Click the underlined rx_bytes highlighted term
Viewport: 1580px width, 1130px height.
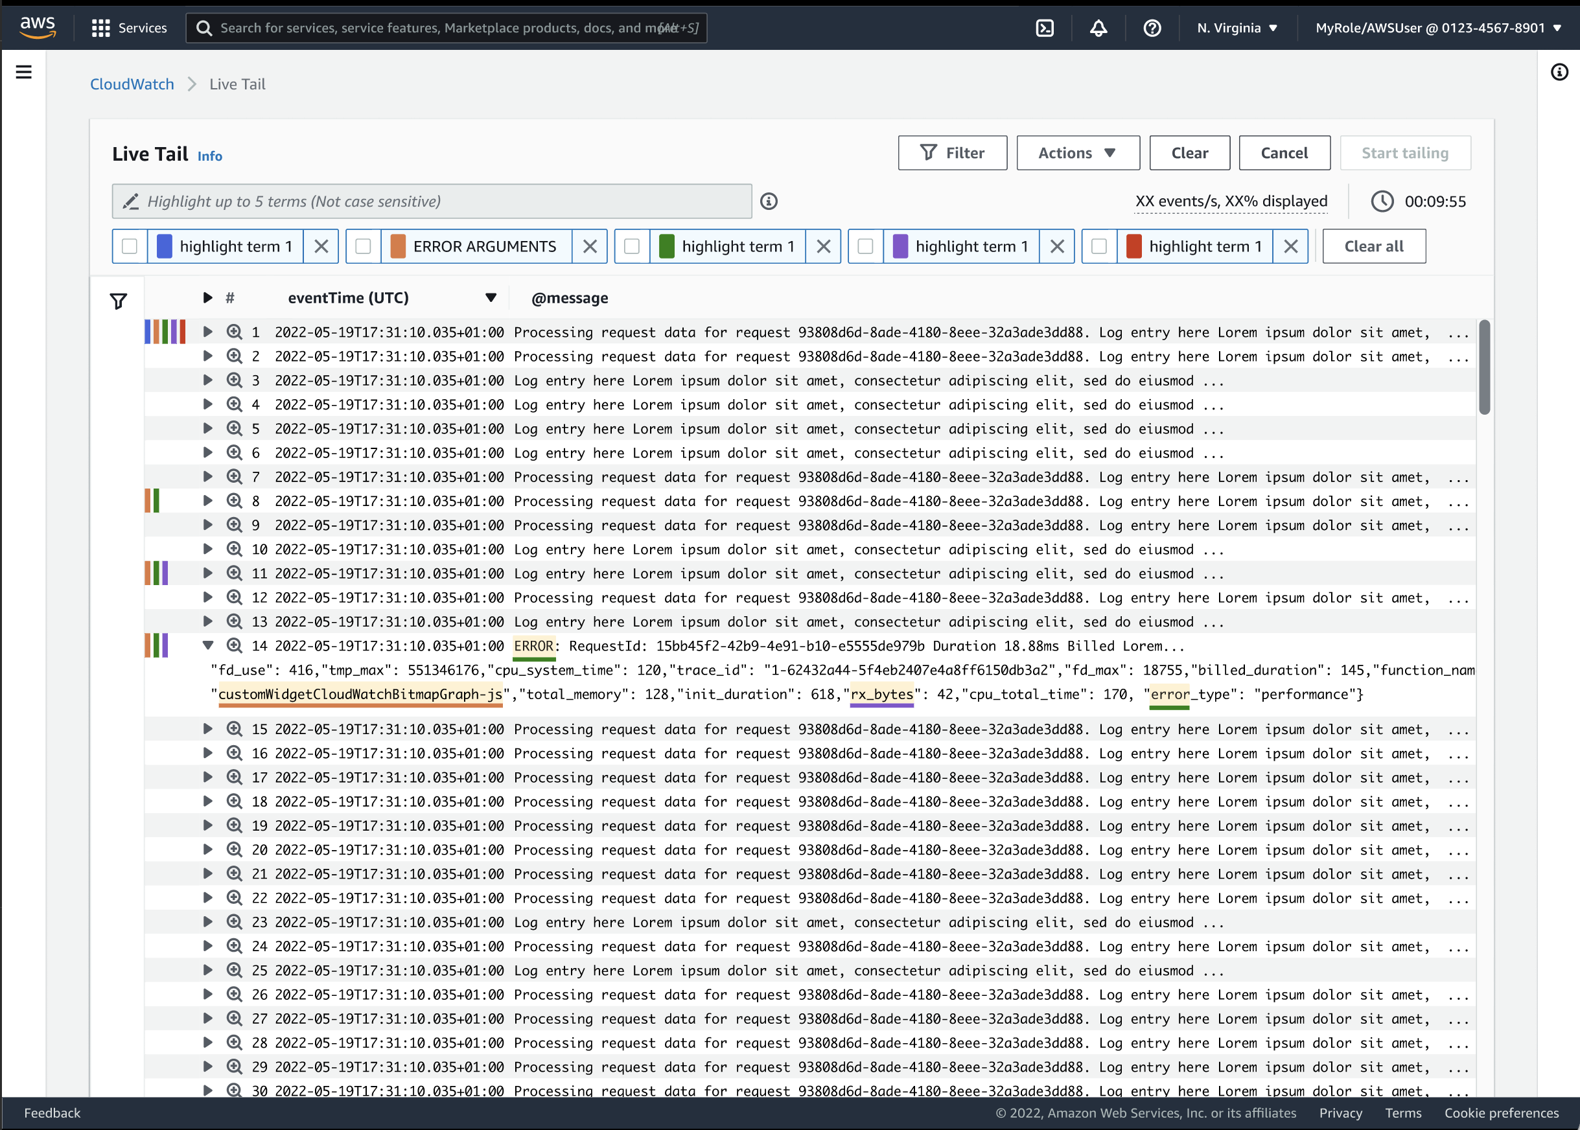[882, 695]
